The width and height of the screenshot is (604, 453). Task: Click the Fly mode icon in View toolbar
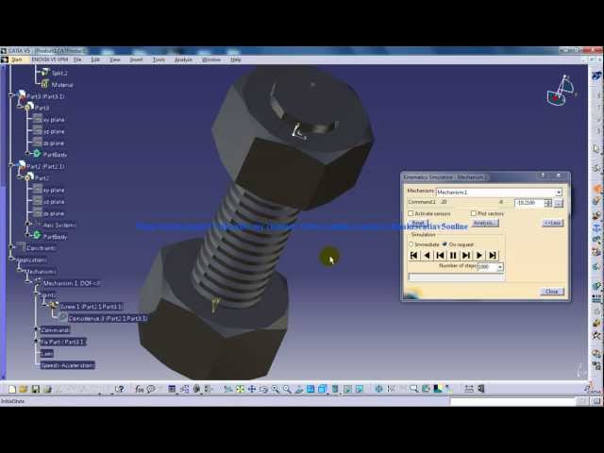click(x=228, y=389)
